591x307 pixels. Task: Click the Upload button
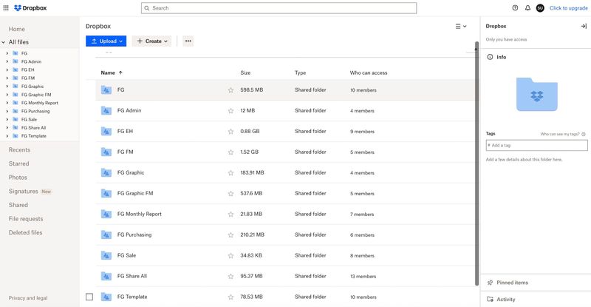106,41
